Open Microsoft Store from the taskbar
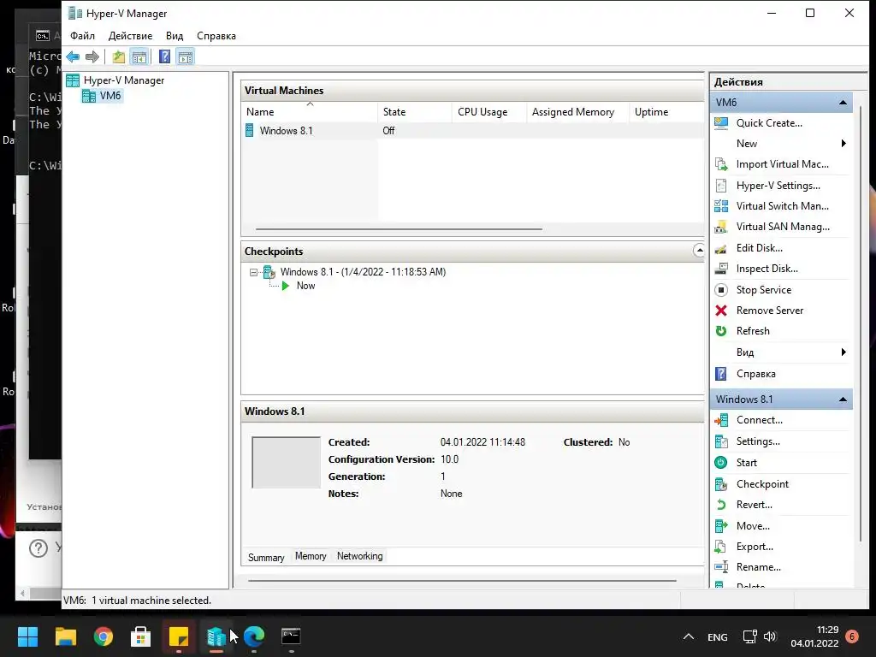 click(x=141, y=636)
